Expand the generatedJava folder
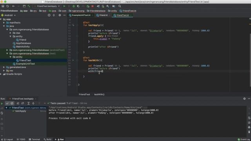This screenshot has height=141, width=251. (x=4, y=67)
